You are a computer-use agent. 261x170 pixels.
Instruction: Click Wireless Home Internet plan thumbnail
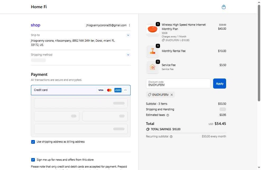click(153, 29)
